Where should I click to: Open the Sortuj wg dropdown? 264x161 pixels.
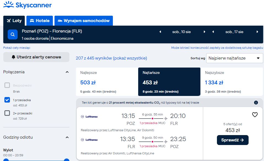pyautogui.click(x=235, y=58)
